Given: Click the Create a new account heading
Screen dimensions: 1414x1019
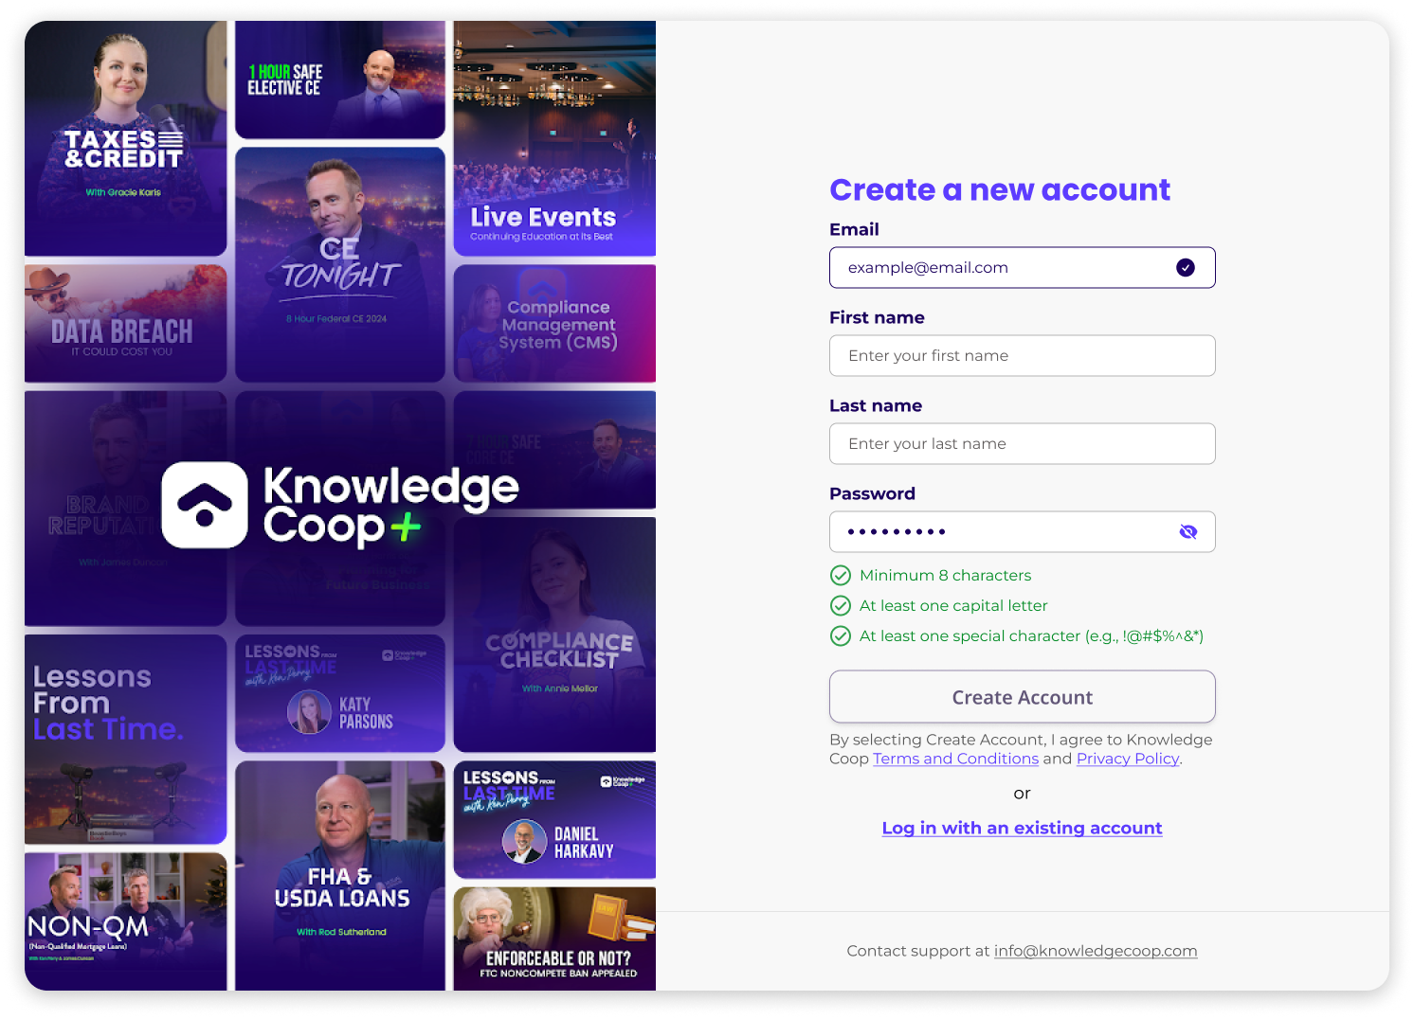Looking at the screenshot, I should (x=1000, y=189).
